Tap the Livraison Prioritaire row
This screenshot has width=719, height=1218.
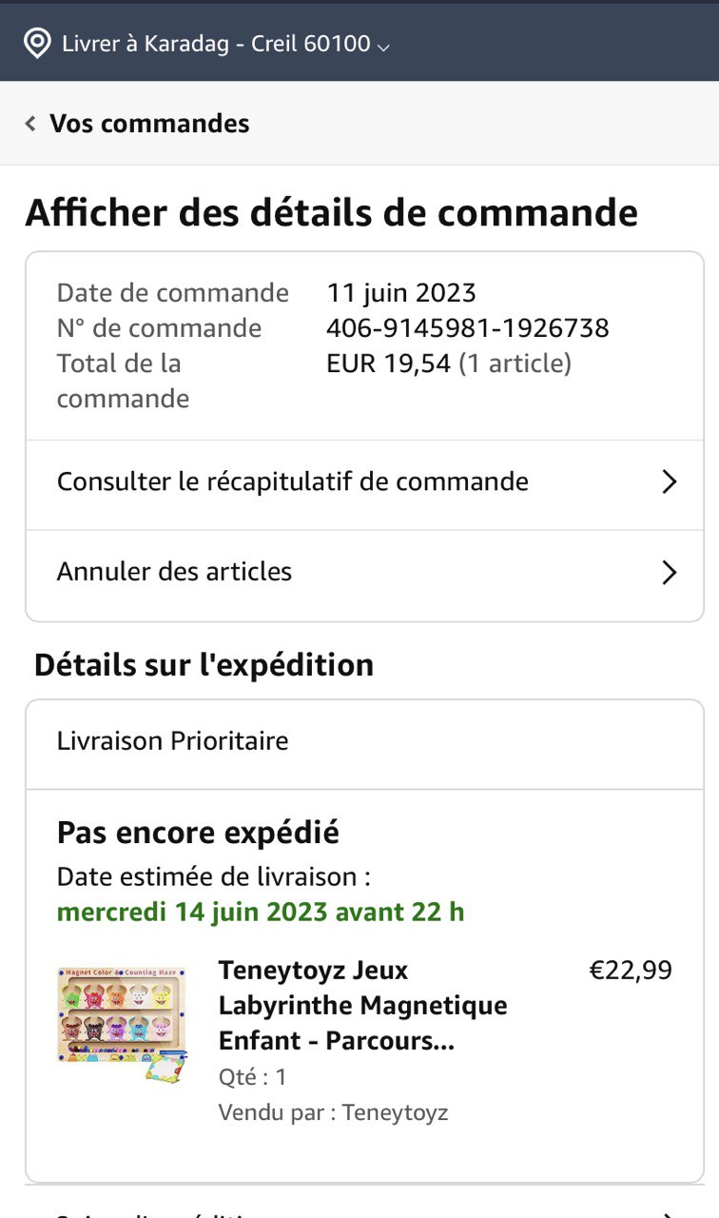pos(173,741)
